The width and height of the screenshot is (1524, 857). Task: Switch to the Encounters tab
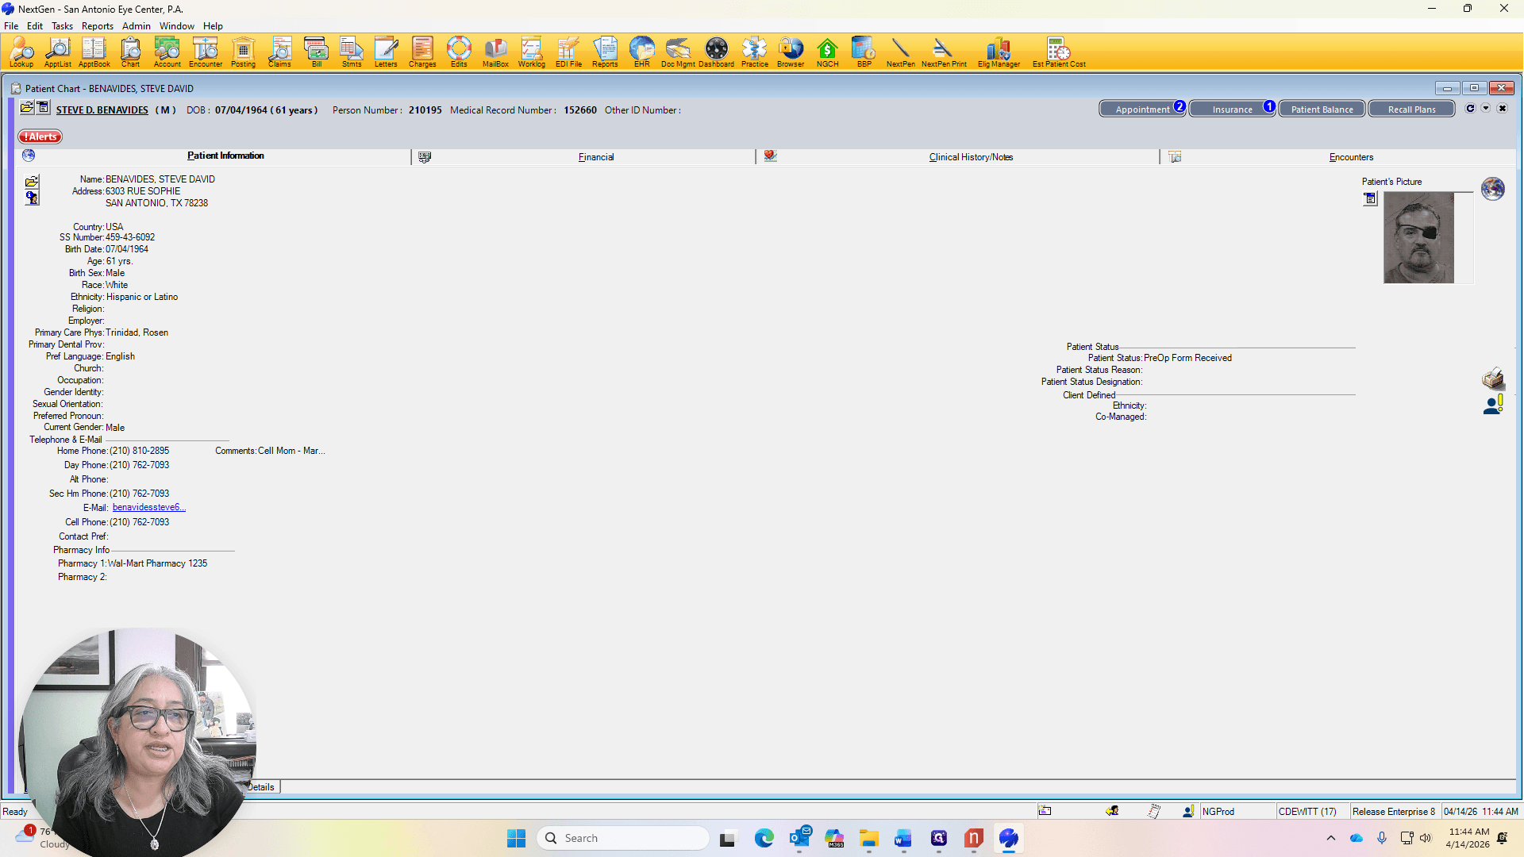tap(1351, 157)
